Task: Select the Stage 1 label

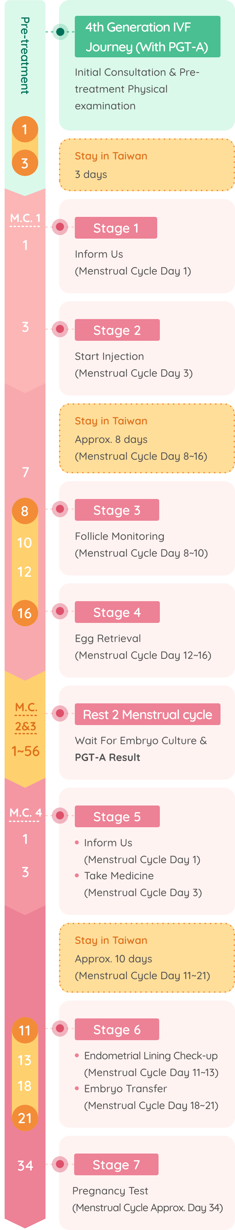Action: coord(116,228)
